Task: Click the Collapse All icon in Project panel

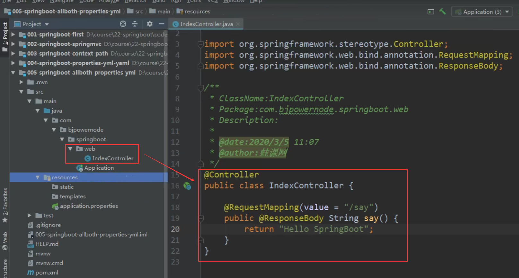Action: (135, 24)
